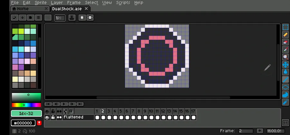Image resolution: width=290 pixels, height=135 pixels.
Task: Click the down-arrow sort button above palette
Action: 22,18
